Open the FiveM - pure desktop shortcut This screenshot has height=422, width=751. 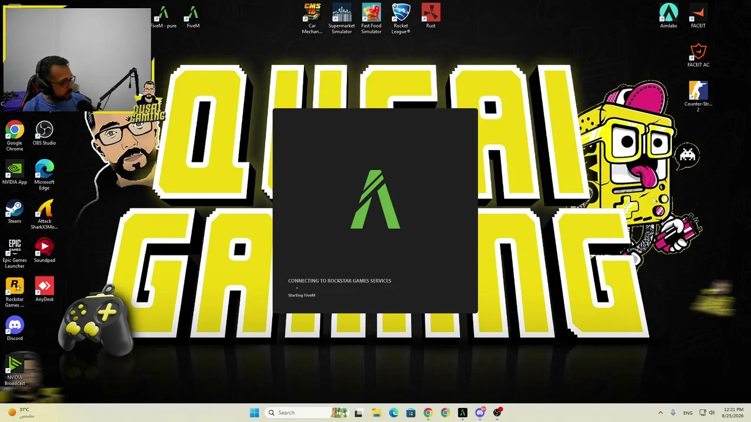tap(163, 18)
